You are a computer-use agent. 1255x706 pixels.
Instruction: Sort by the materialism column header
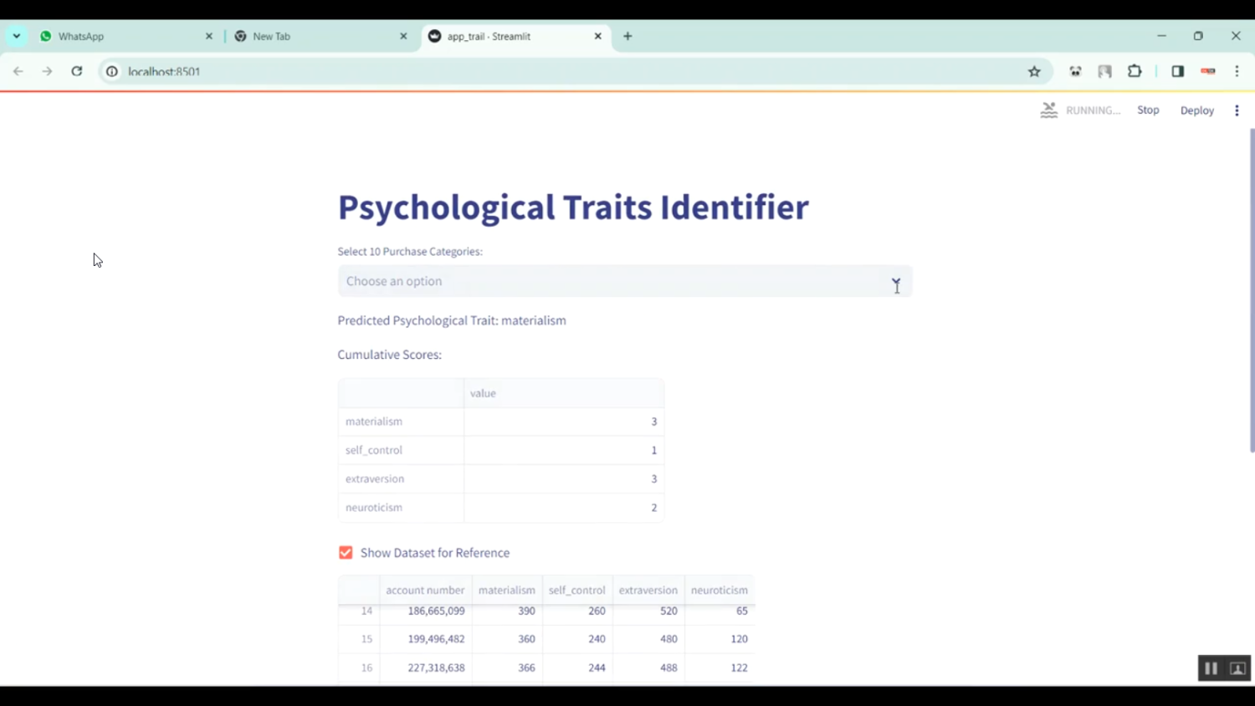point(506,590)
